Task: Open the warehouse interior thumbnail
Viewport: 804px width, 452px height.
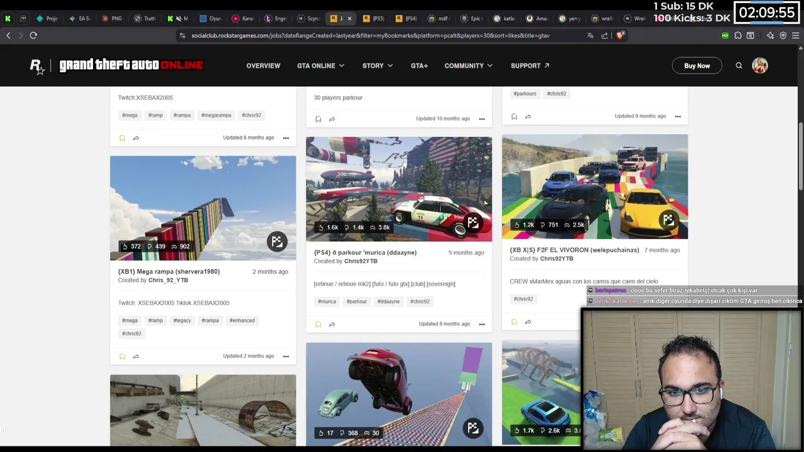Action: coord(203,411)
